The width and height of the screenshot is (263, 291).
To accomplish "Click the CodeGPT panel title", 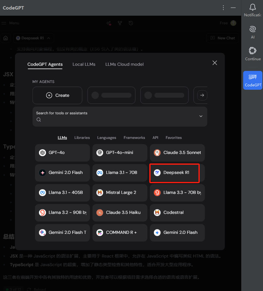I will [x=13, y=8].
